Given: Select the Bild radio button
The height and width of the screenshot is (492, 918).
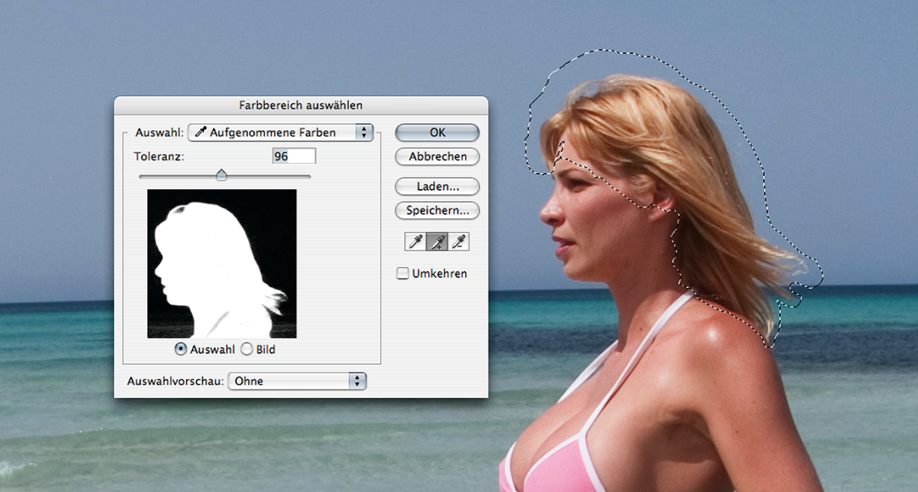Looking at the screenshot, I should point(247,349).
